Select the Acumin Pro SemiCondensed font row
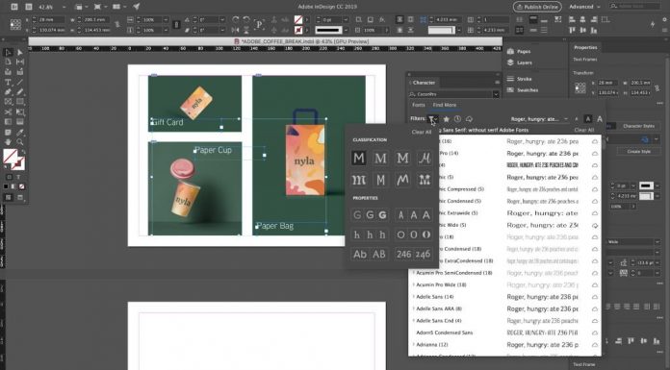 click(x=504, y=273)
